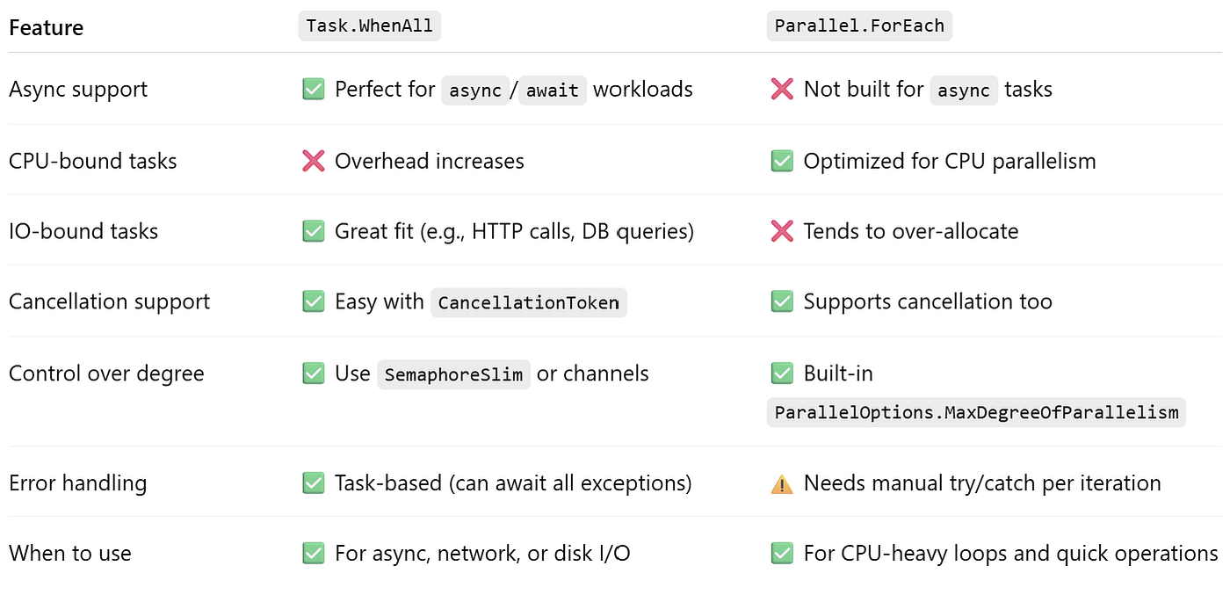Select the "Error handling" row label

77,483
